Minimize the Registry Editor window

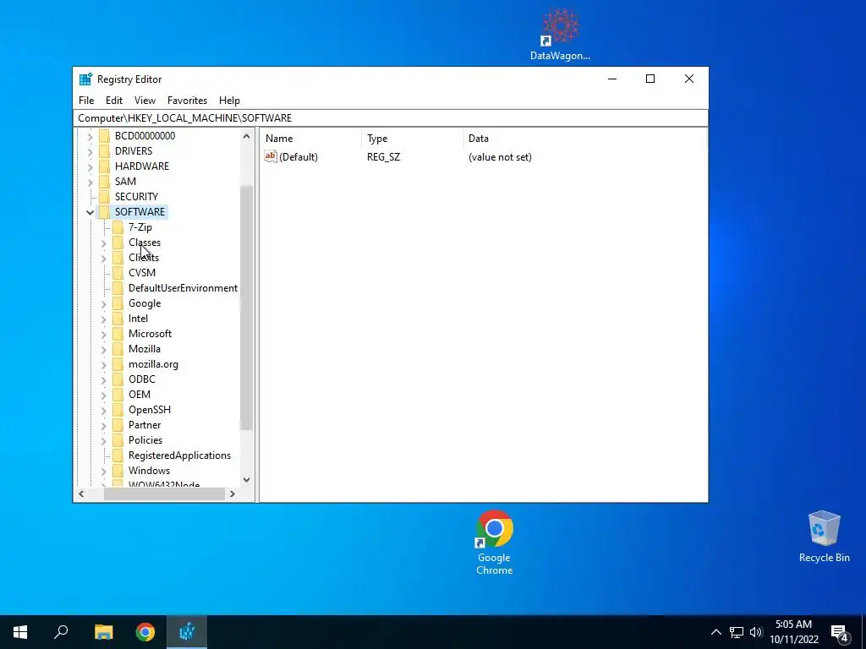point(612,79)
